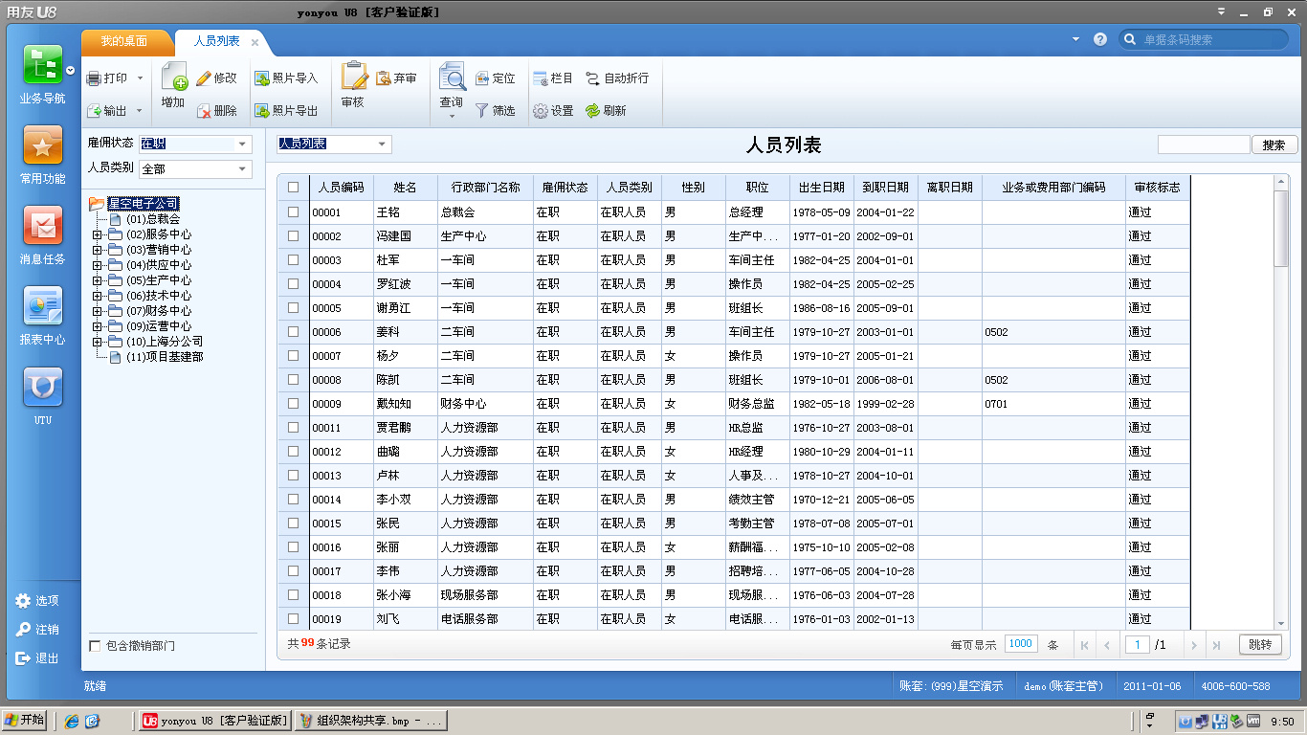Click the 审核 audit clipboard icon
This screenshot has width=1307, height=735.
(354, 77)
